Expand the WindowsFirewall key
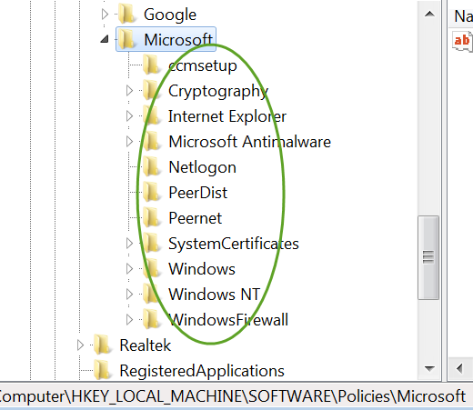 (129, 319)
